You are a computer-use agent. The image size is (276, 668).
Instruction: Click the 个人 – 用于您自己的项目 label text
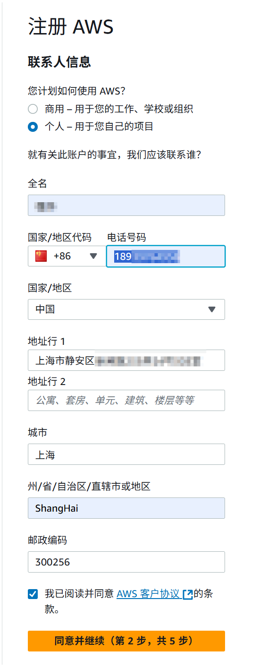coord(99,127)
